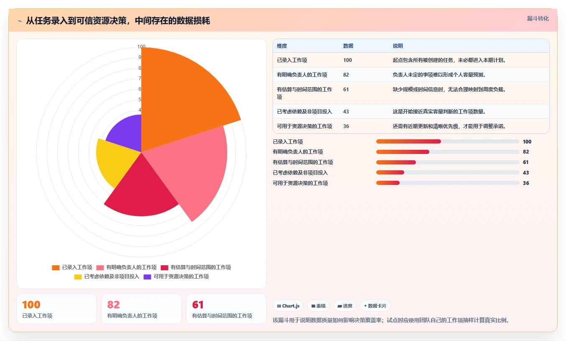
Task: Click the 维度 table column header
Action: (x=282, y=46)
